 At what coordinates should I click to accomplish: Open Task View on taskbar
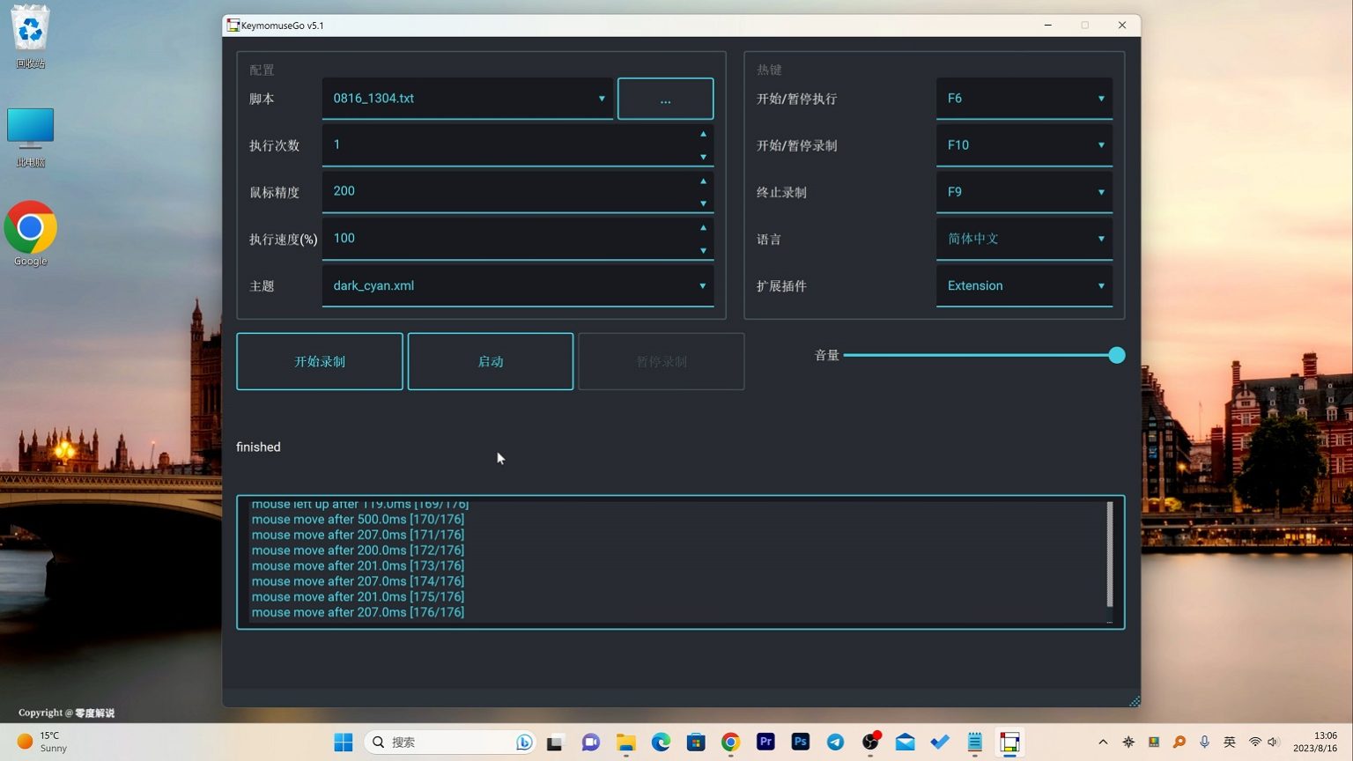[x=555, y=743]
